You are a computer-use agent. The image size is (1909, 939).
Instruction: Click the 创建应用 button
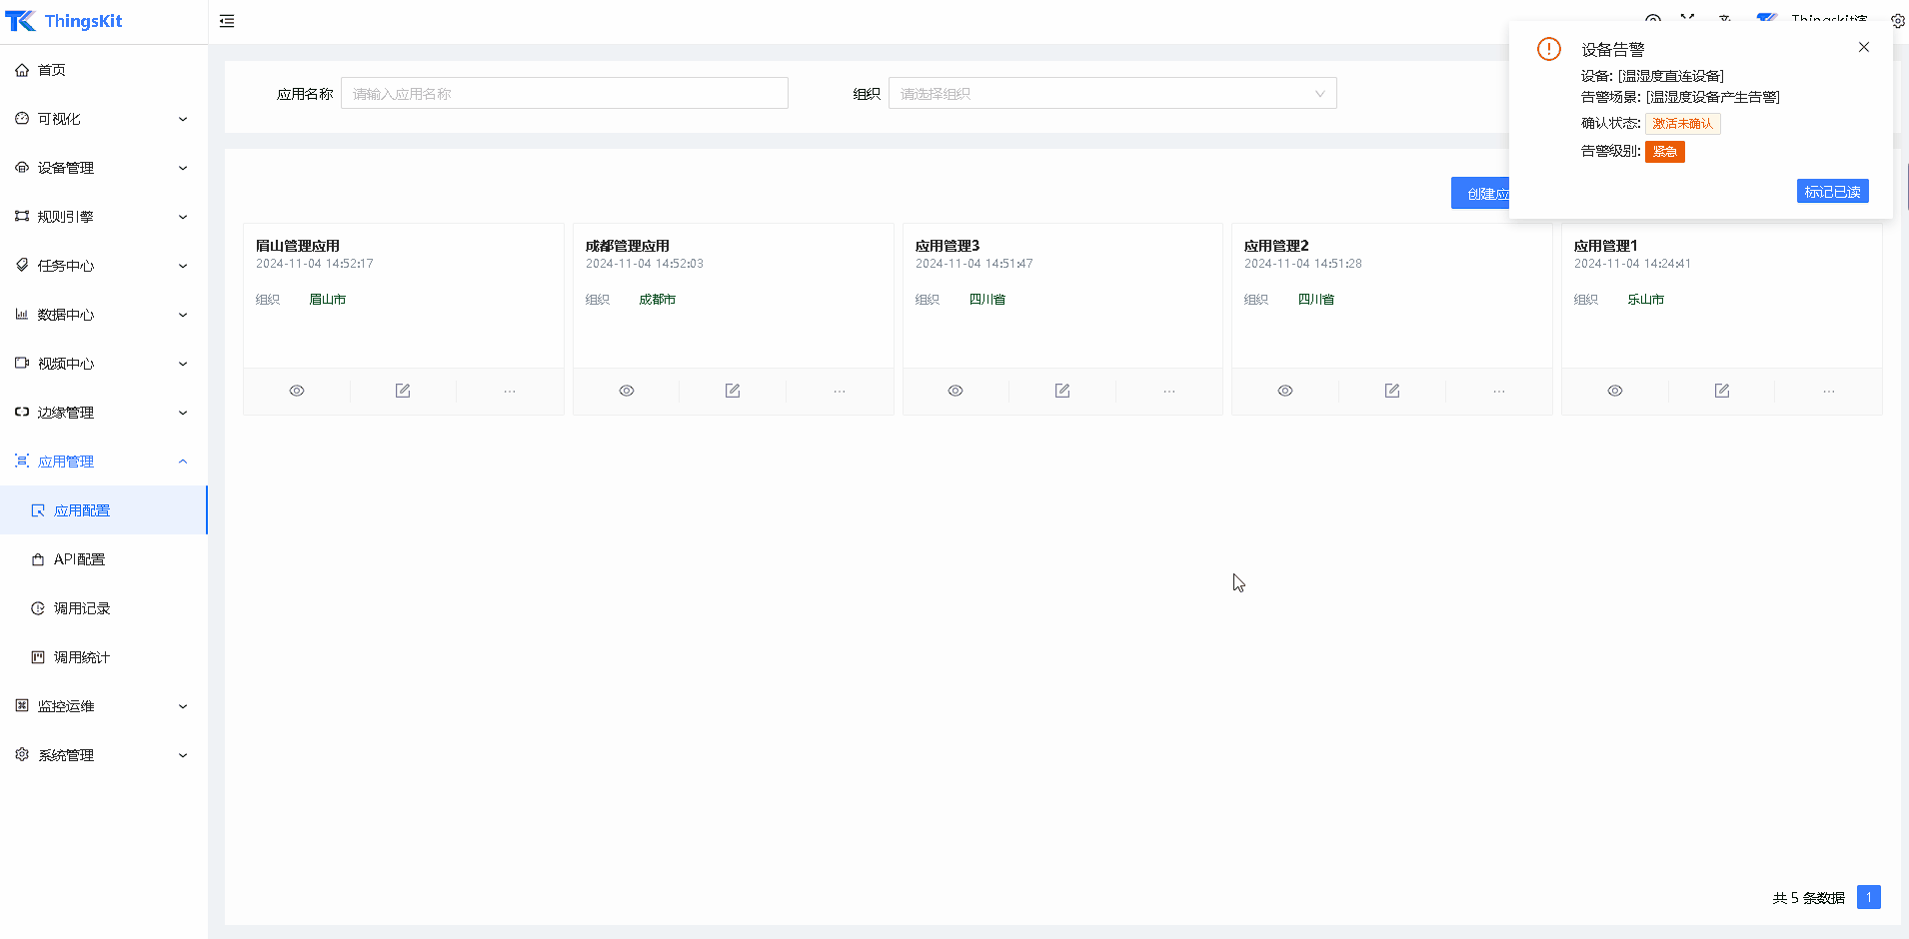(1480, 194)
